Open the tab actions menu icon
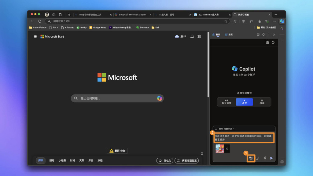This screenshot has height=176, width=313. (60, 15)
